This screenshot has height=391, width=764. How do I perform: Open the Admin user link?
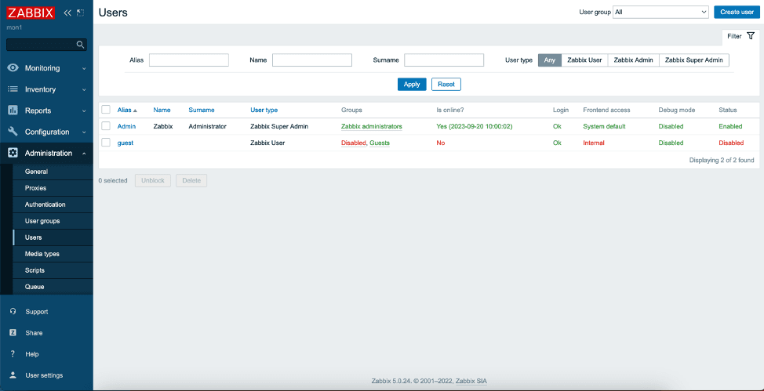pos(126,126)
